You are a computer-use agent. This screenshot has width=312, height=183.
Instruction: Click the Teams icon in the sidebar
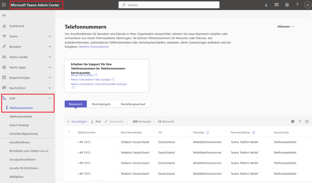coord(4,36)
